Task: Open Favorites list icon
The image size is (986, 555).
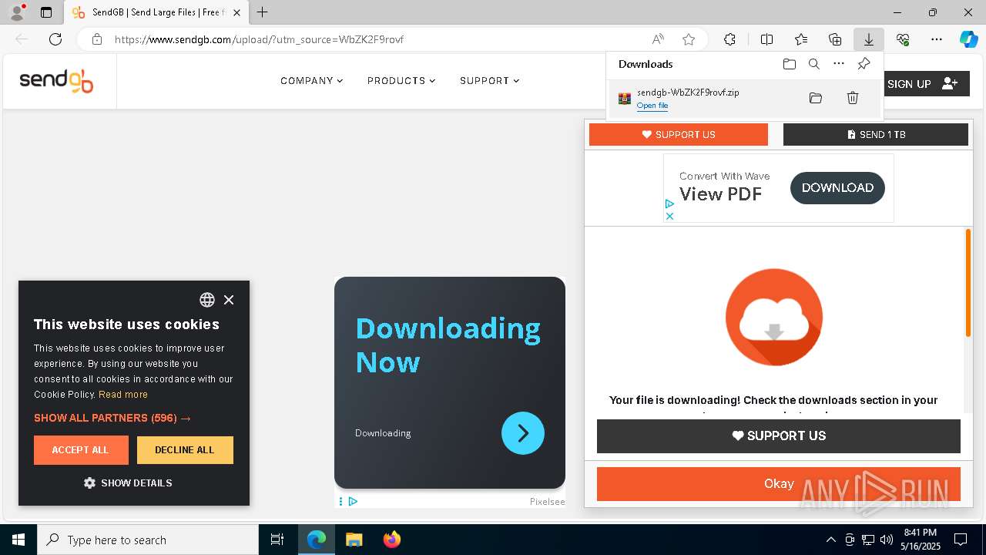Action: pyautogui.click(x=801, y=39)
